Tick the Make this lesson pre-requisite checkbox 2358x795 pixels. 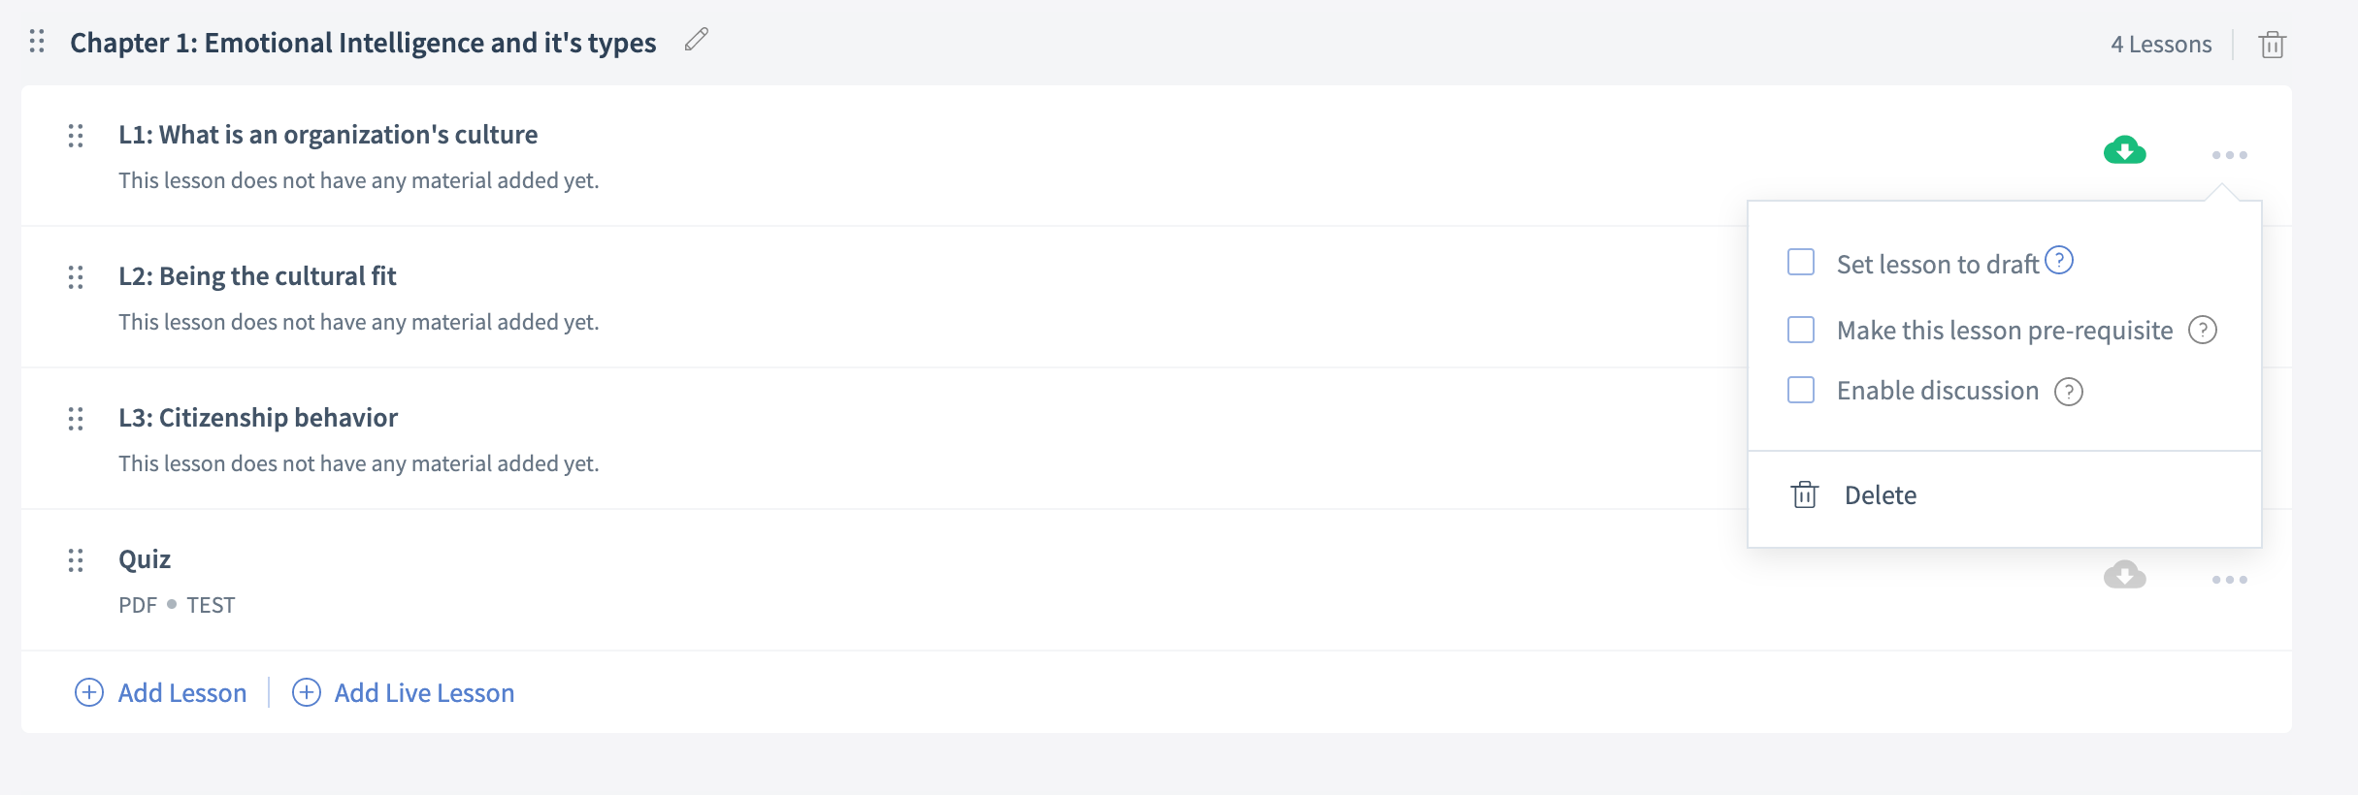click(1801, 330)
